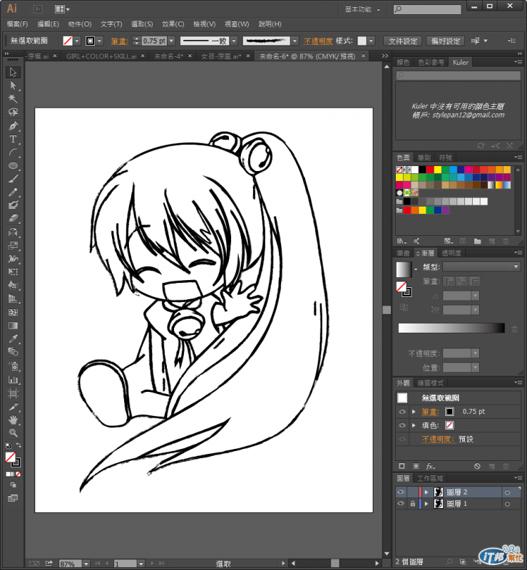The height and width of the screenshot is (570, 527).
Task: Select the Lasso tool
Action: 13,112
